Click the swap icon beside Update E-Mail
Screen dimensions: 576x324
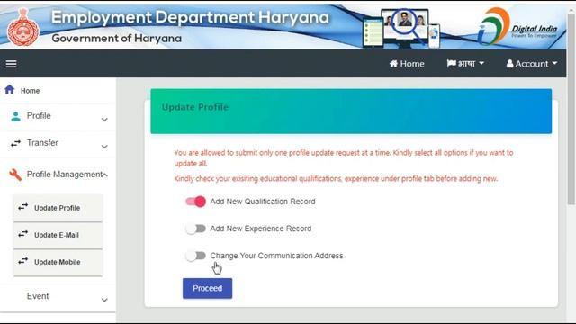point(22,234)
